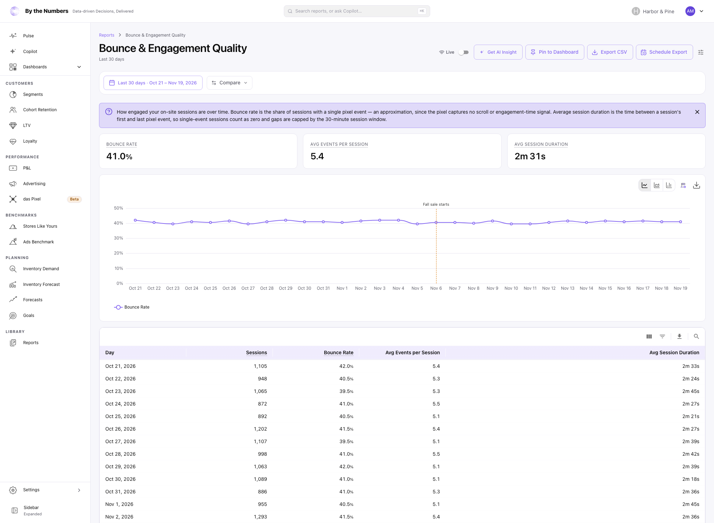
Task: Switch to the bar chart icon
Action: (669, 185)
